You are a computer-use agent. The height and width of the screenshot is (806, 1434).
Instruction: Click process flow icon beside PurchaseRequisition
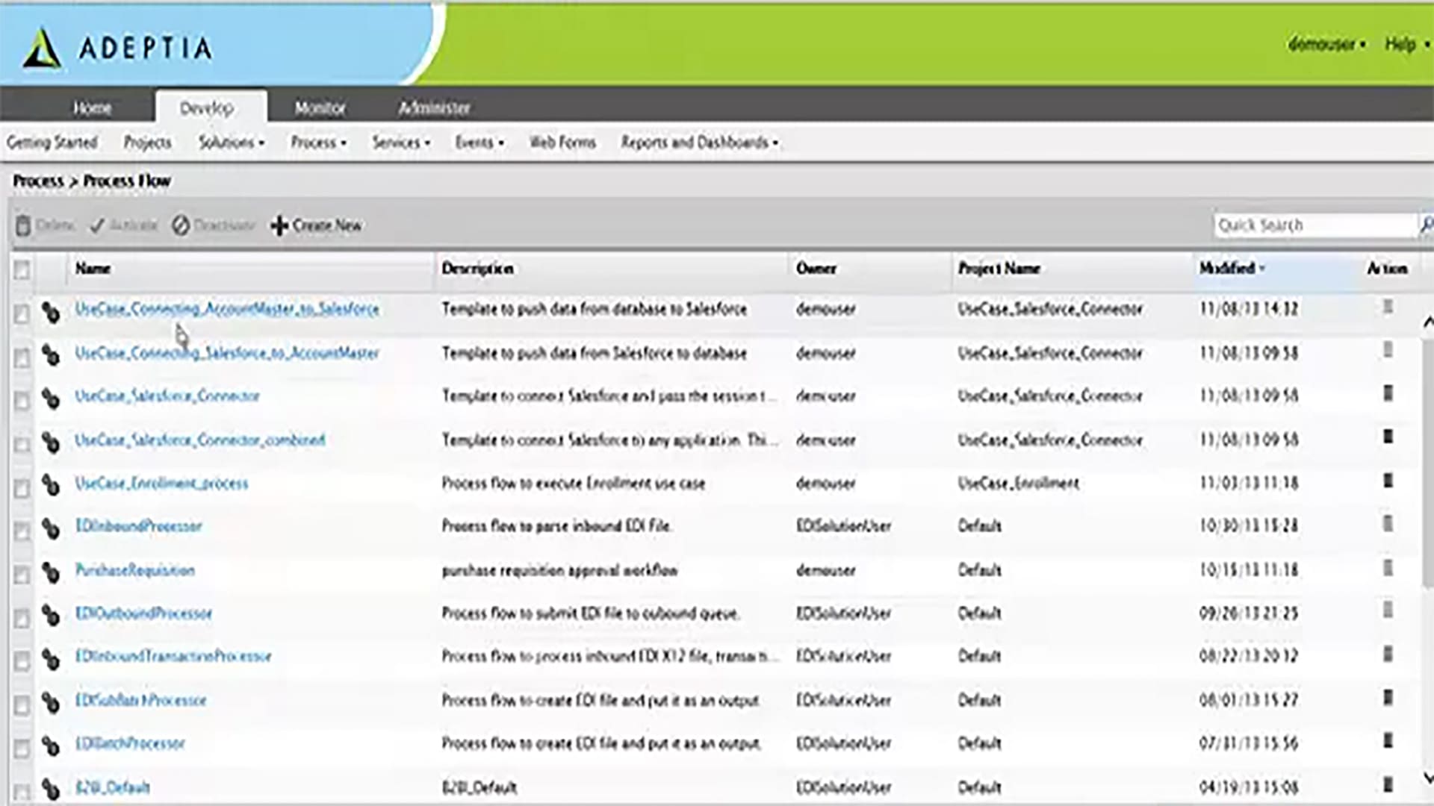51,572
